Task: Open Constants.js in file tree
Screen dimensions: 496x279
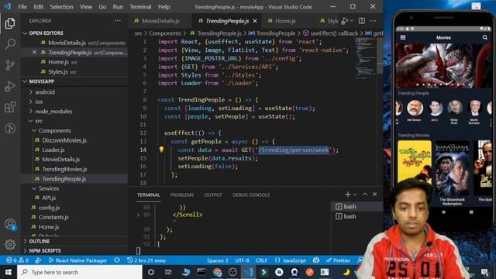Action: [53, 217]
